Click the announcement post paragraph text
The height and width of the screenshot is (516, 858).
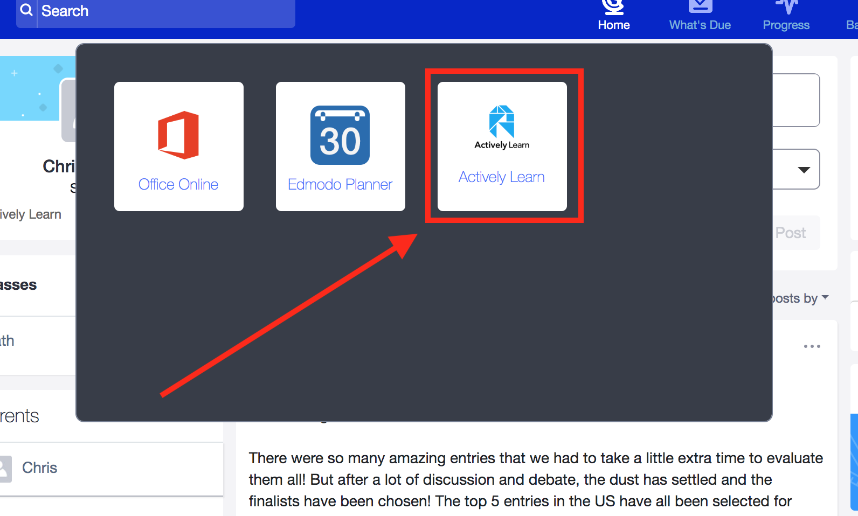[536, 479]
